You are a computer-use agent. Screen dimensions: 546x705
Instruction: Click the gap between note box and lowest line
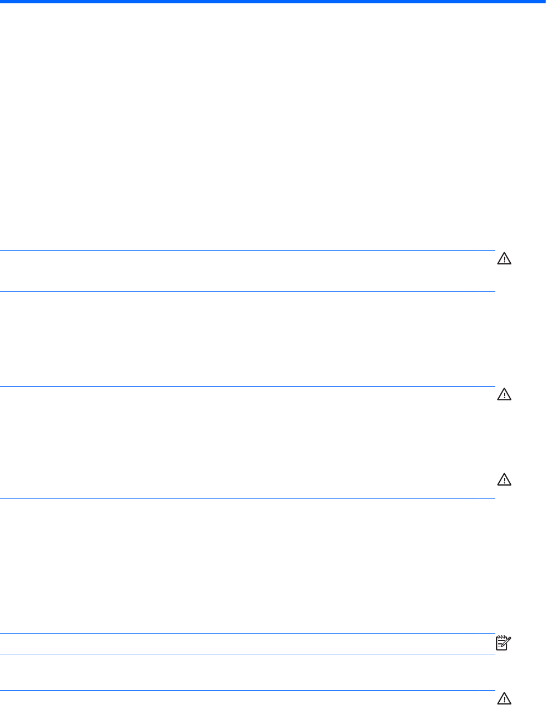coord(248,673)
